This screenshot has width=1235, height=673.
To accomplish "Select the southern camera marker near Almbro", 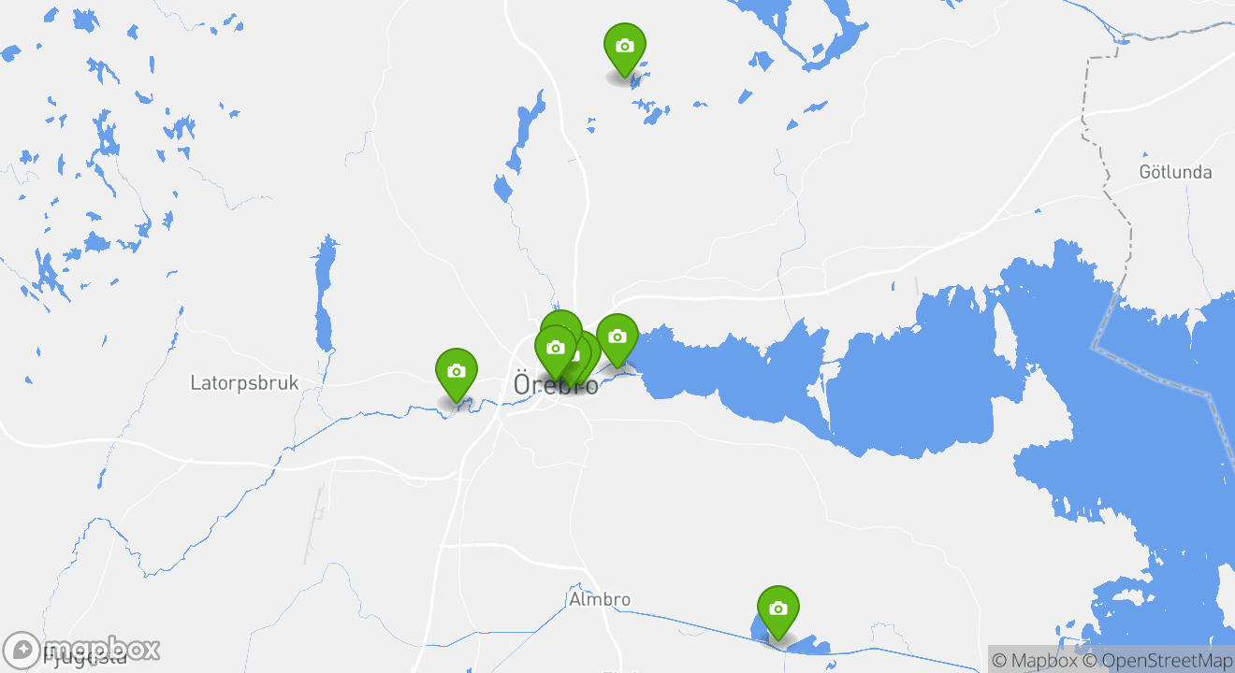I will pyautogui.click(x=777, y=610).
